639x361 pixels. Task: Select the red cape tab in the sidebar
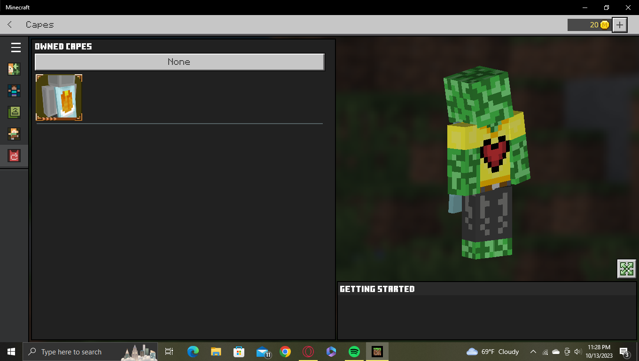(x=14, y=156)
